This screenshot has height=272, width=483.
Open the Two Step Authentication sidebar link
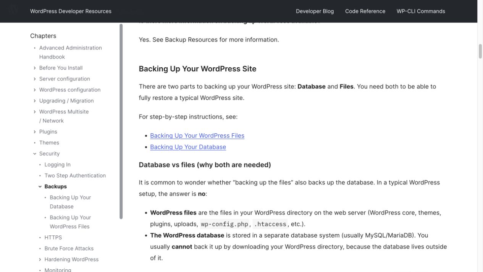pyautogui.click(x=75, y=176)
